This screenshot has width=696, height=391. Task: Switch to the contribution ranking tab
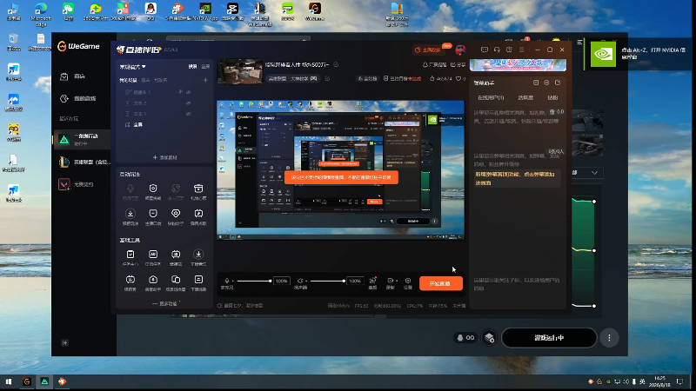click(525, 97)
